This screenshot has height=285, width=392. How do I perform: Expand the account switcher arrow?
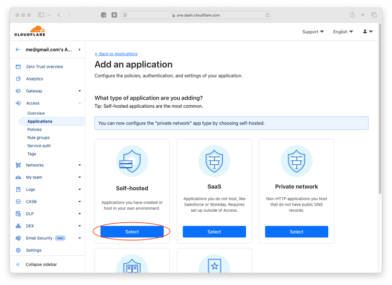click(x=79, y=50)
